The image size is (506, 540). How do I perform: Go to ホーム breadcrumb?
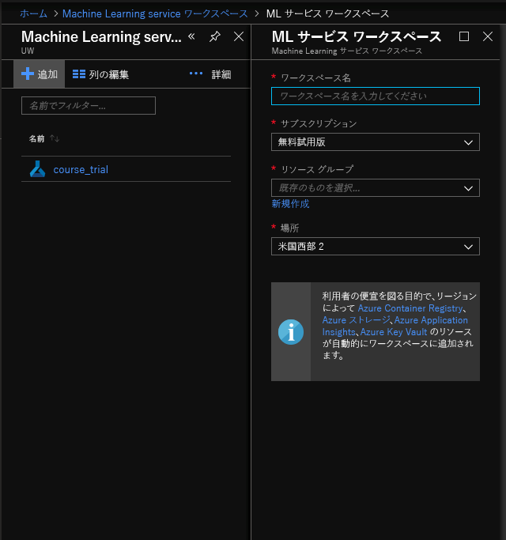34,13
